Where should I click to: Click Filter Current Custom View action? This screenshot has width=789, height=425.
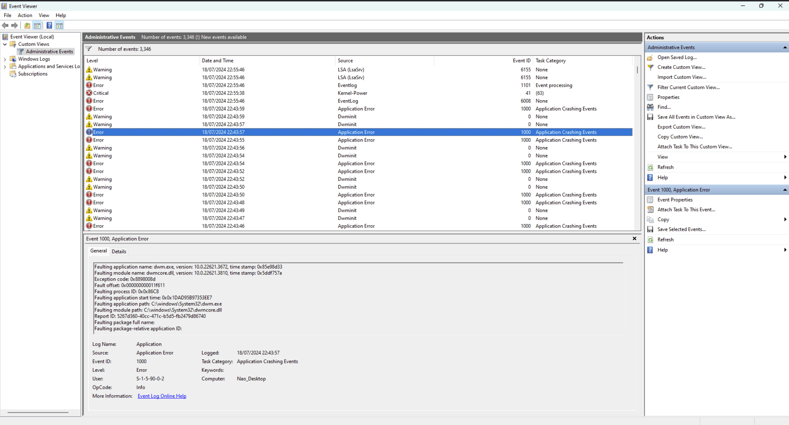688,87
